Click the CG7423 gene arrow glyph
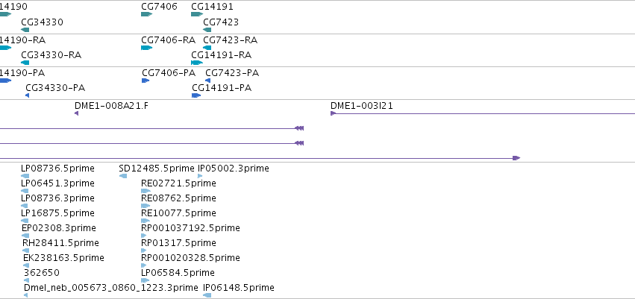 point(207,30)
